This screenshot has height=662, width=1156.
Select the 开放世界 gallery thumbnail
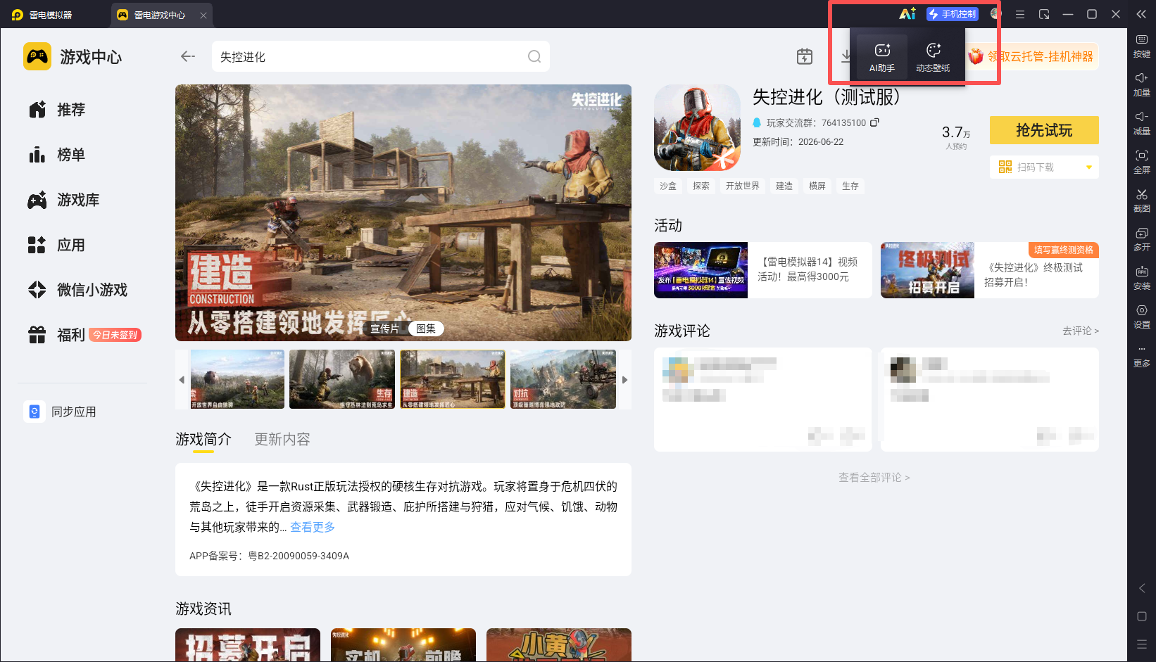pyautogui.click(x=238, y=380)
